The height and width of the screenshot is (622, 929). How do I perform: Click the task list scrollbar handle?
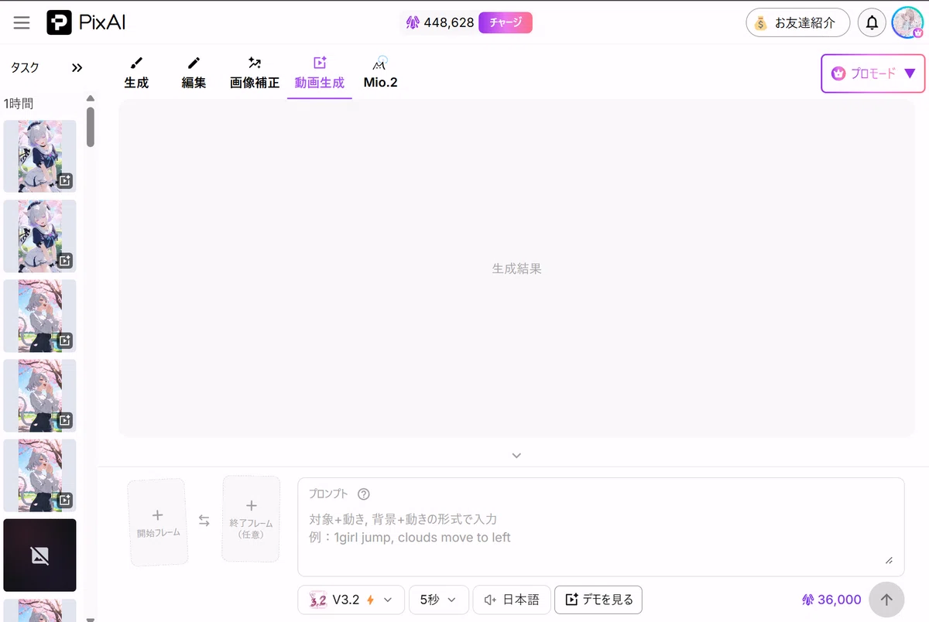tap(91, 126)
